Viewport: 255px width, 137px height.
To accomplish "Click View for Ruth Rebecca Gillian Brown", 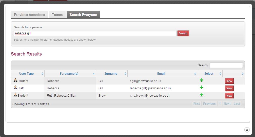I will [x=229, y=96].
